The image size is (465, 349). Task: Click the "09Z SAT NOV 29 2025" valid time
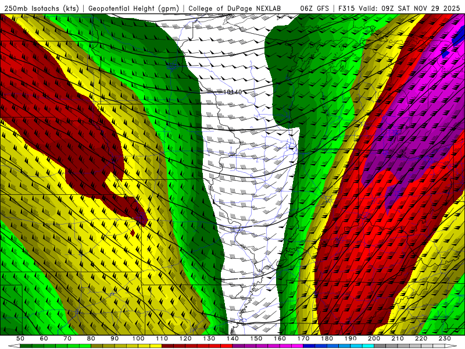coord(420,9)
